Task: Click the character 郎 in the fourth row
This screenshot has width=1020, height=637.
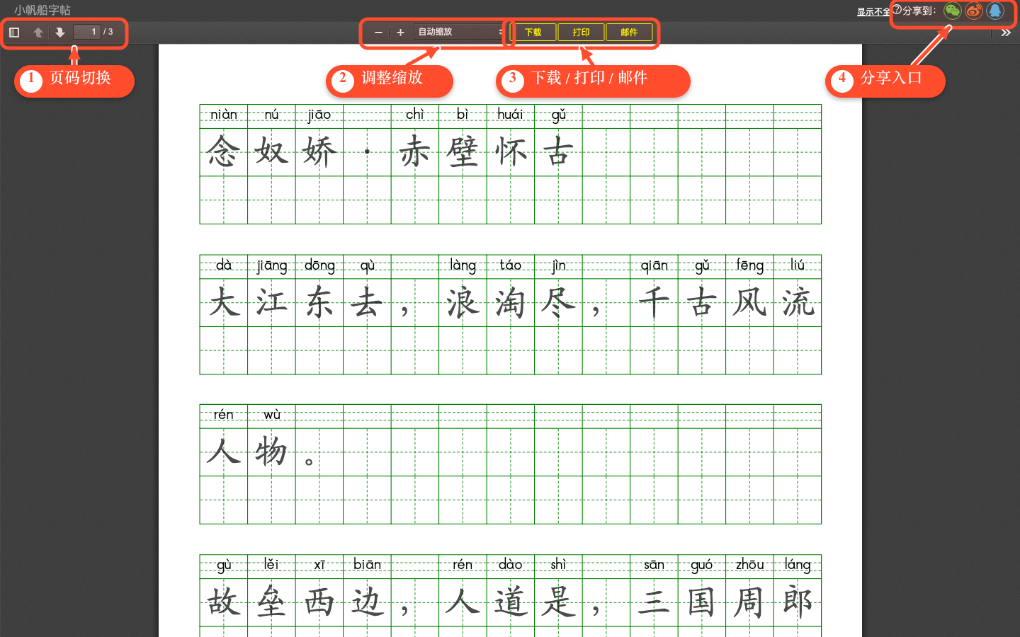Action: (x=798, y=602)
